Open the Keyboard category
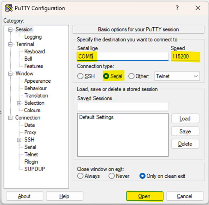Viewport: 209px width, 205px height. [x=35, y=51]
